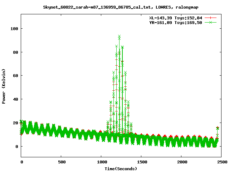The width and height of the screenshot is (229, 172).
Task: Click the y-axis tick label 20
Action: 15,123
